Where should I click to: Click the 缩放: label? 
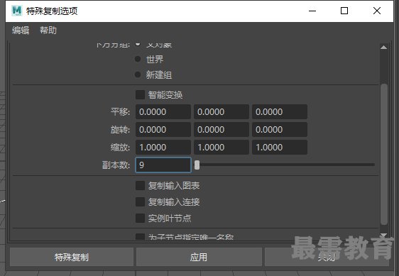coord(120,148)
